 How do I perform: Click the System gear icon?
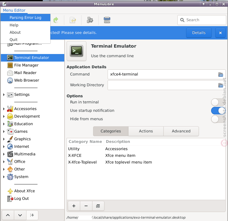point(10,177)
